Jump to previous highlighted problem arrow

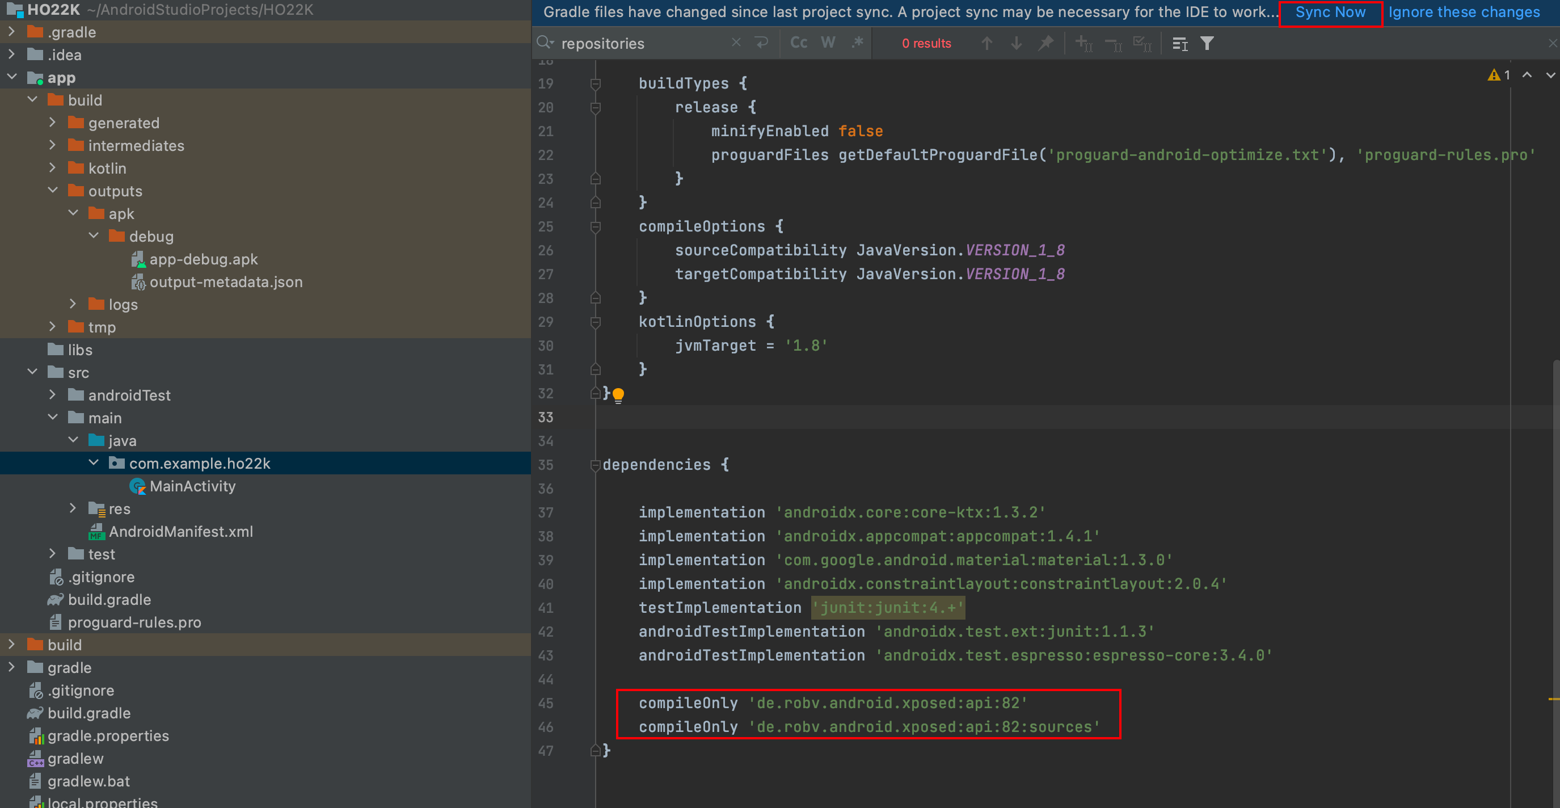(1527, 75)
